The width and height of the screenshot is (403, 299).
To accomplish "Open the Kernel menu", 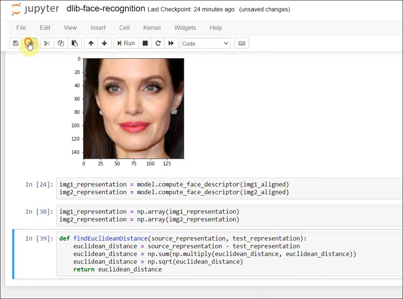I will click(152, 28).
